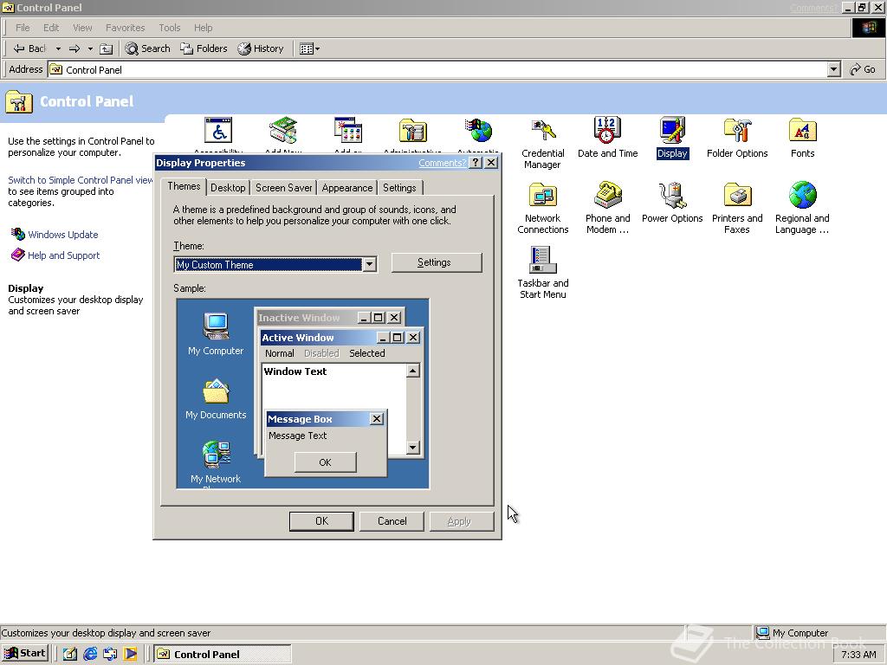Screen dimensions: 887x665
Task: Open the Edit menu
Action: [51, 28]
